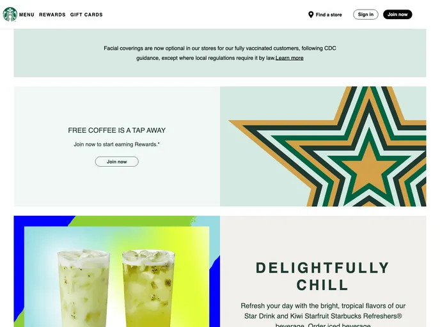Screen dimensions: 440x327
Task: Open the MENU navigation item
Action: [x=27, y=15]
